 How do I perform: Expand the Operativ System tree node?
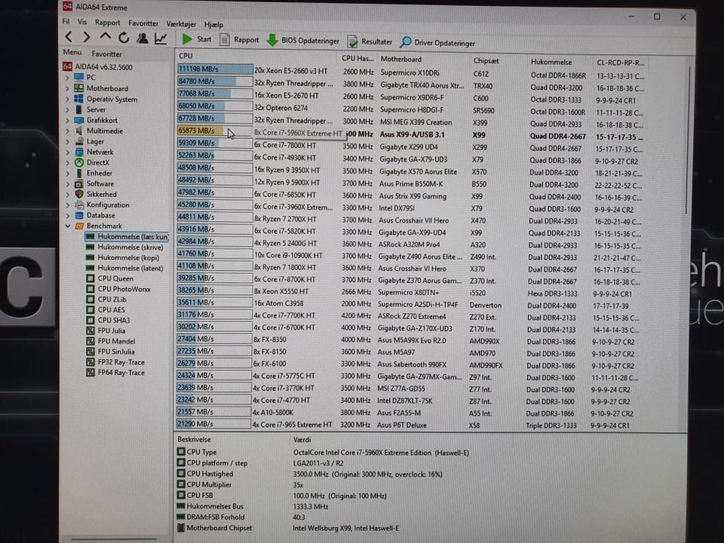pyautogui.click(x=68, y=99)
